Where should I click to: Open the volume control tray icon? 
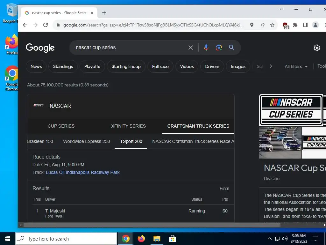[285, 239]
